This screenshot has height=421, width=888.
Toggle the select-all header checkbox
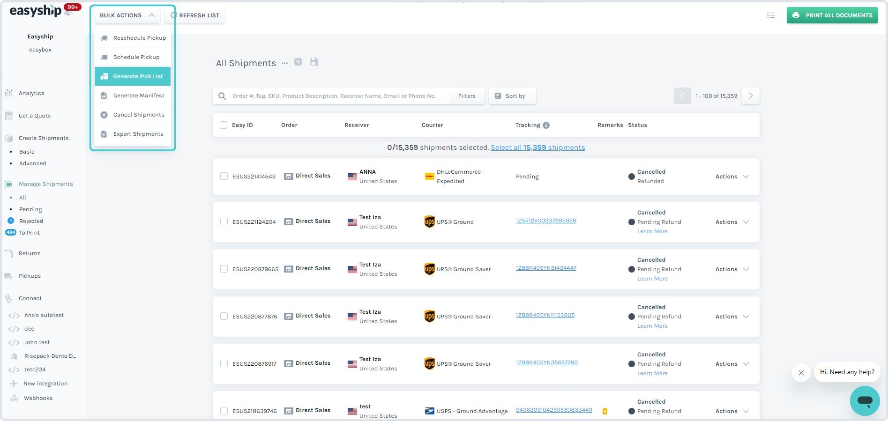pos(224,125)
